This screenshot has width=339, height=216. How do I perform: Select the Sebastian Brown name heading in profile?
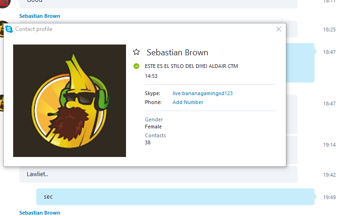(177, 52)
